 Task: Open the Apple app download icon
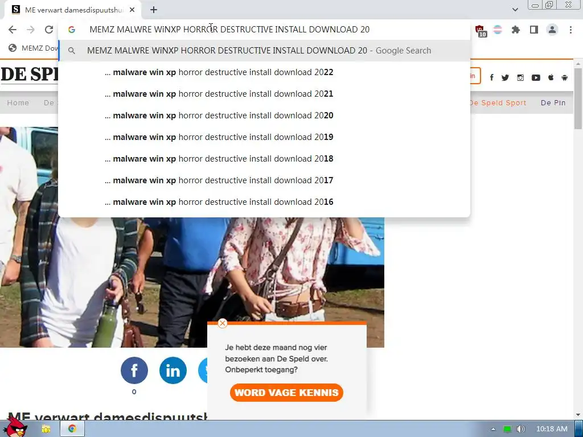pos(551,77)
